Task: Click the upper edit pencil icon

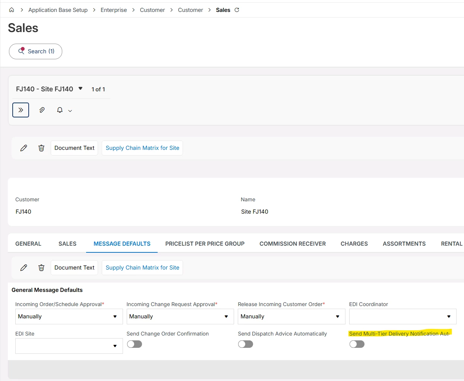Action: coord(23,148)
